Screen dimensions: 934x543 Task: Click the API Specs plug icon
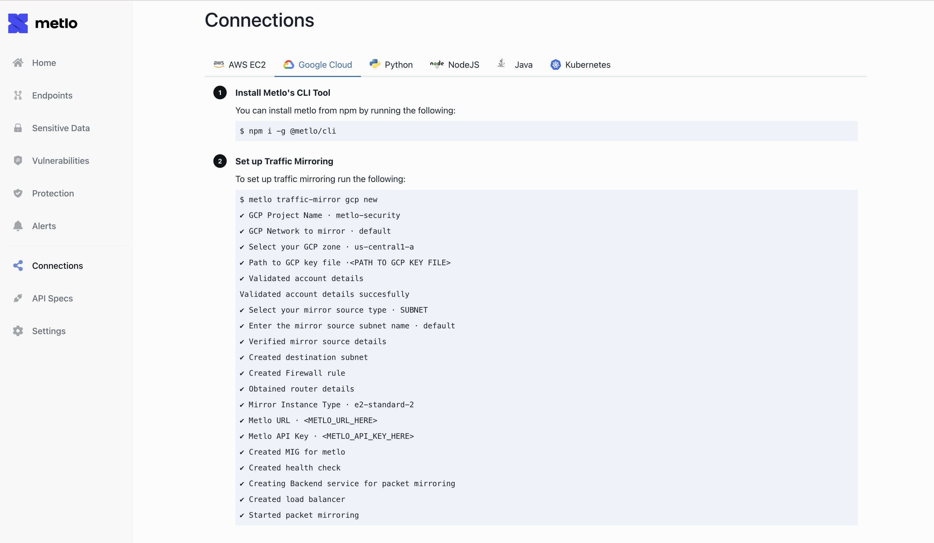click(18, 298)
